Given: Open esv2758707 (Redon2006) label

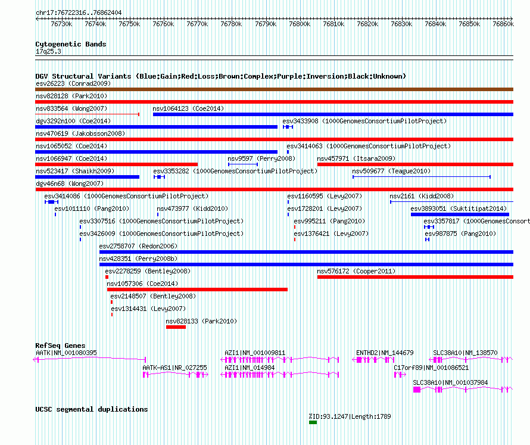Looking at the screenshot, I should coord(138,246).
